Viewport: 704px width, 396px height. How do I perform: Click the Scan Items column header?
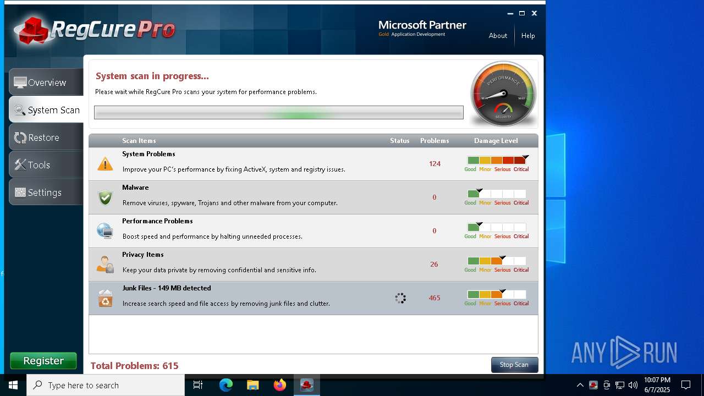[x=139, y=141]
